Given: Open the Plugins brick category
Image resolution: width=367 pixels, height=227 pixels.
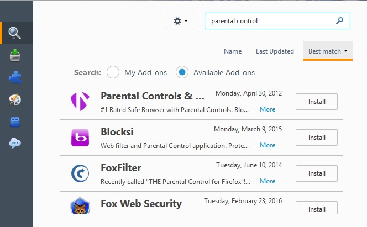Looking at the screenshot, I should tap(15, 122).
